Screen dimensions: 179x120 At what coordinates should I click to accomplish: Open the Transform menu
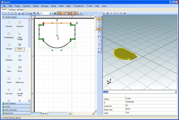point(78,6)
